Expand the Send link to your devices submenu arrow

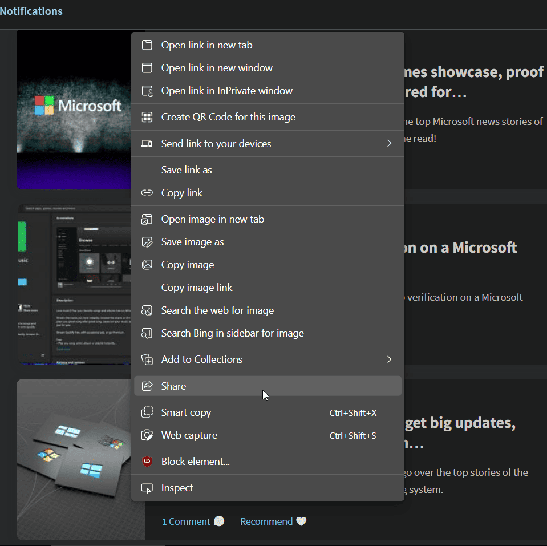tap(390, 143)
